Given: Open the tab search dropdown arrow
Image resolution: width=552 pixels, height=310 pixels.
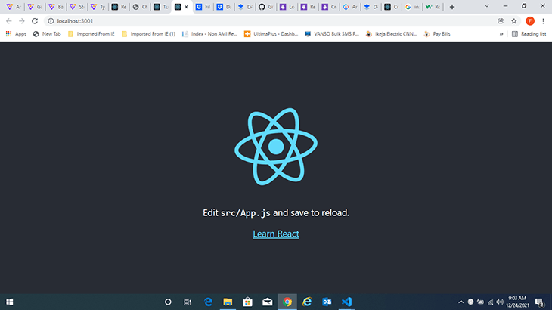Looking at the screenshot, I should pyautogui.click(x=487, y=6).
